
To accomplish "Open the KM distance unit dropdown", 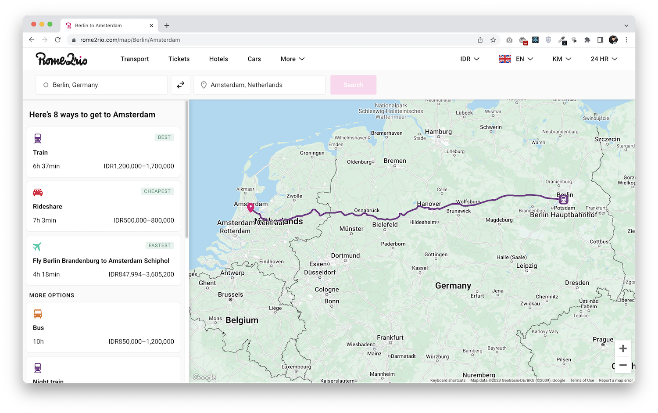I will click(562, 59).
